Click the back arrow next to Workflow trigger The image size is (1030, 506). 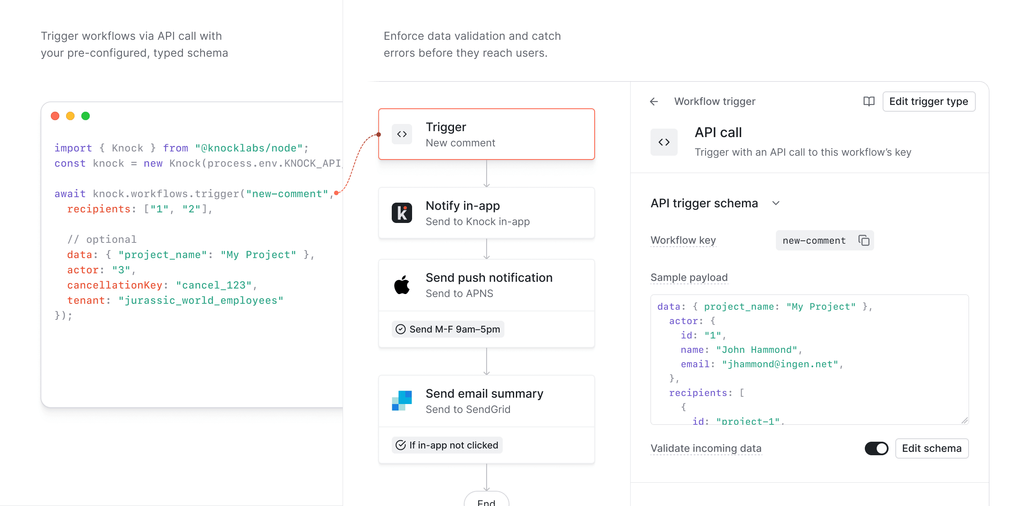click(x=654, y=102)
